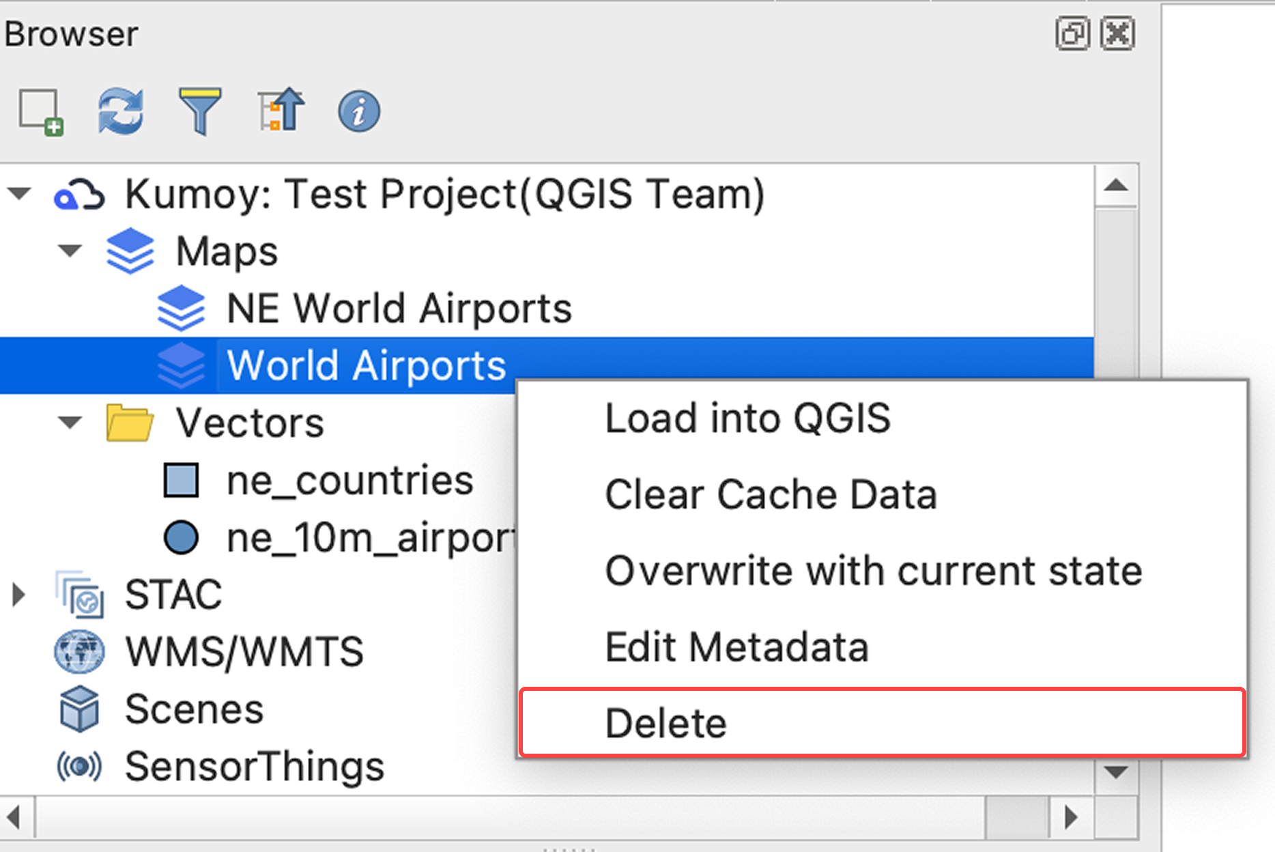The height and width of the screenshot is (852, 1275).
Task: Refresh the Browser panel
Action: point(121,111)
